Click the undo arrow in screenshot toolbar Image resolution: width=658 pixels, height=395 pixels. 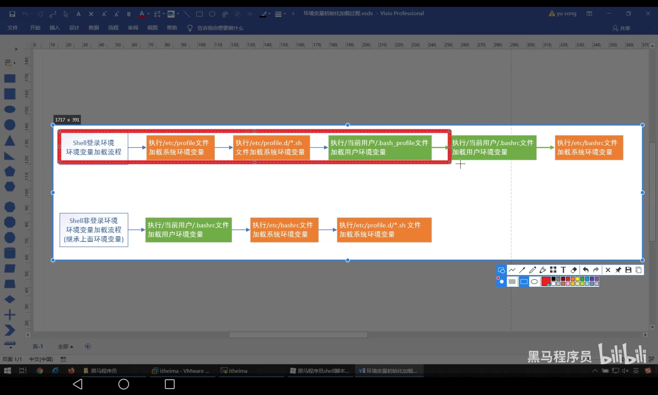[585, 270]
